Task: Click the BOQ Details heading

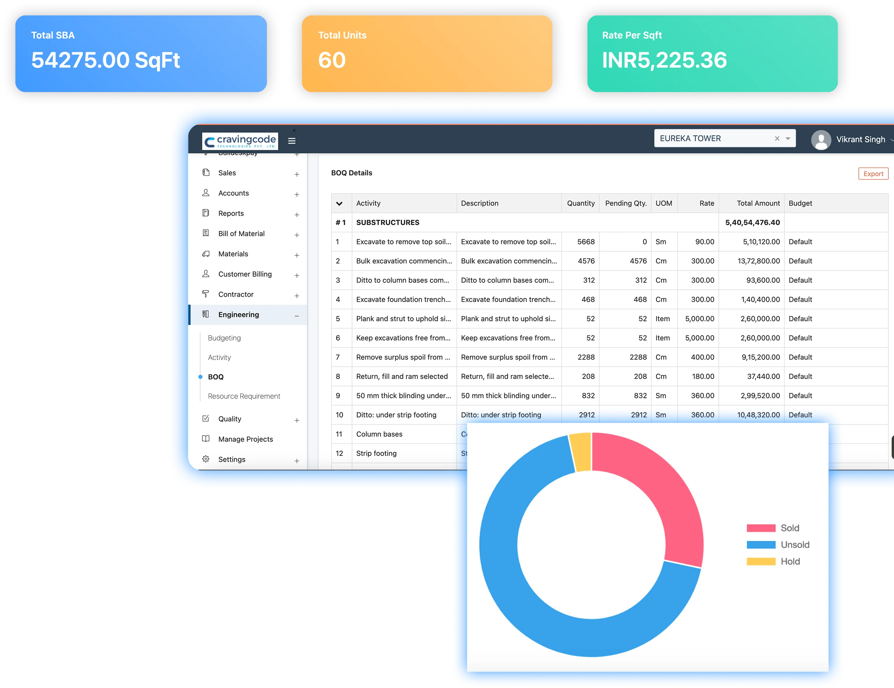Action: pos(351,173)
